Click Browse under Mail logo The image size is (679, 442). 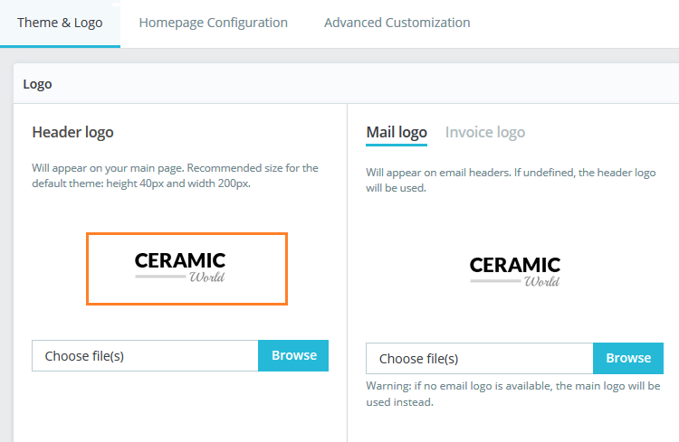(628, 358)
